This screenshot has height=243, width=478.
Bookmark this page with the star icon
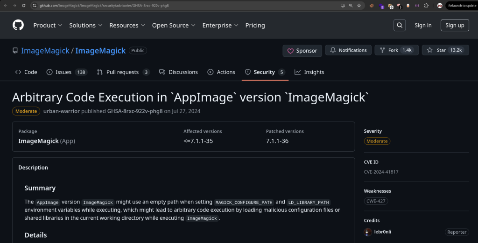(x=359, y=6)
